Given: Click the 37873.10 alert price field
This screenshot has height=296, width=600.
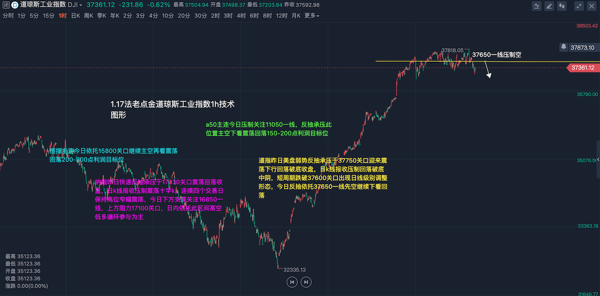Looking at the screenshot, I should tap(583, 48).
